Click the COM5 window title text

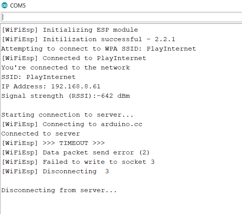18,6
